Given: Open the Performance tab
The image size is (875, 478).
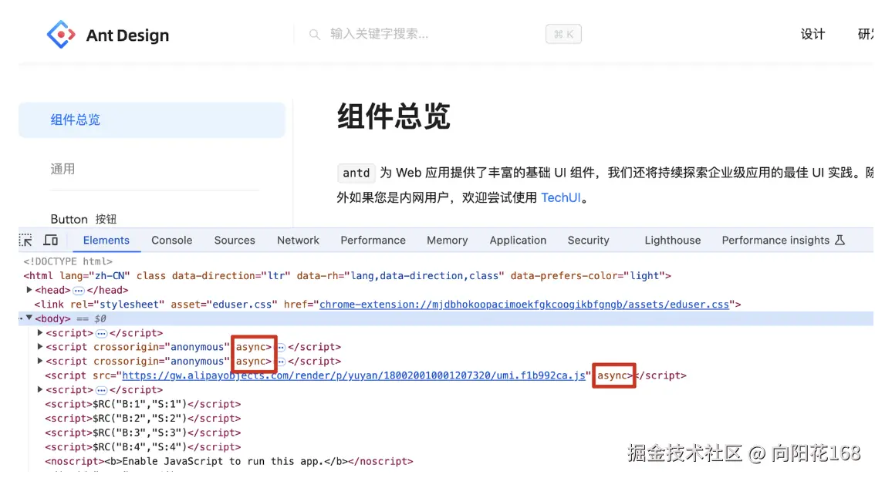Looking at the screenshot, I should click(x=373, y=241).
